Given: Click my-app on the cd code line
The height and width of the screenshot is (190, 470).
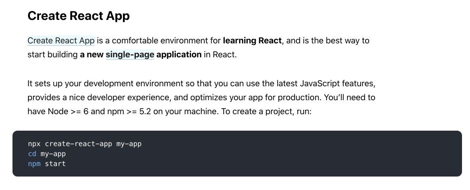Looking at the screenshot, I should [x=53, y=154].
